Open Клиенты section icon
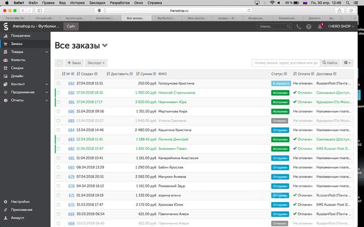 6,60
